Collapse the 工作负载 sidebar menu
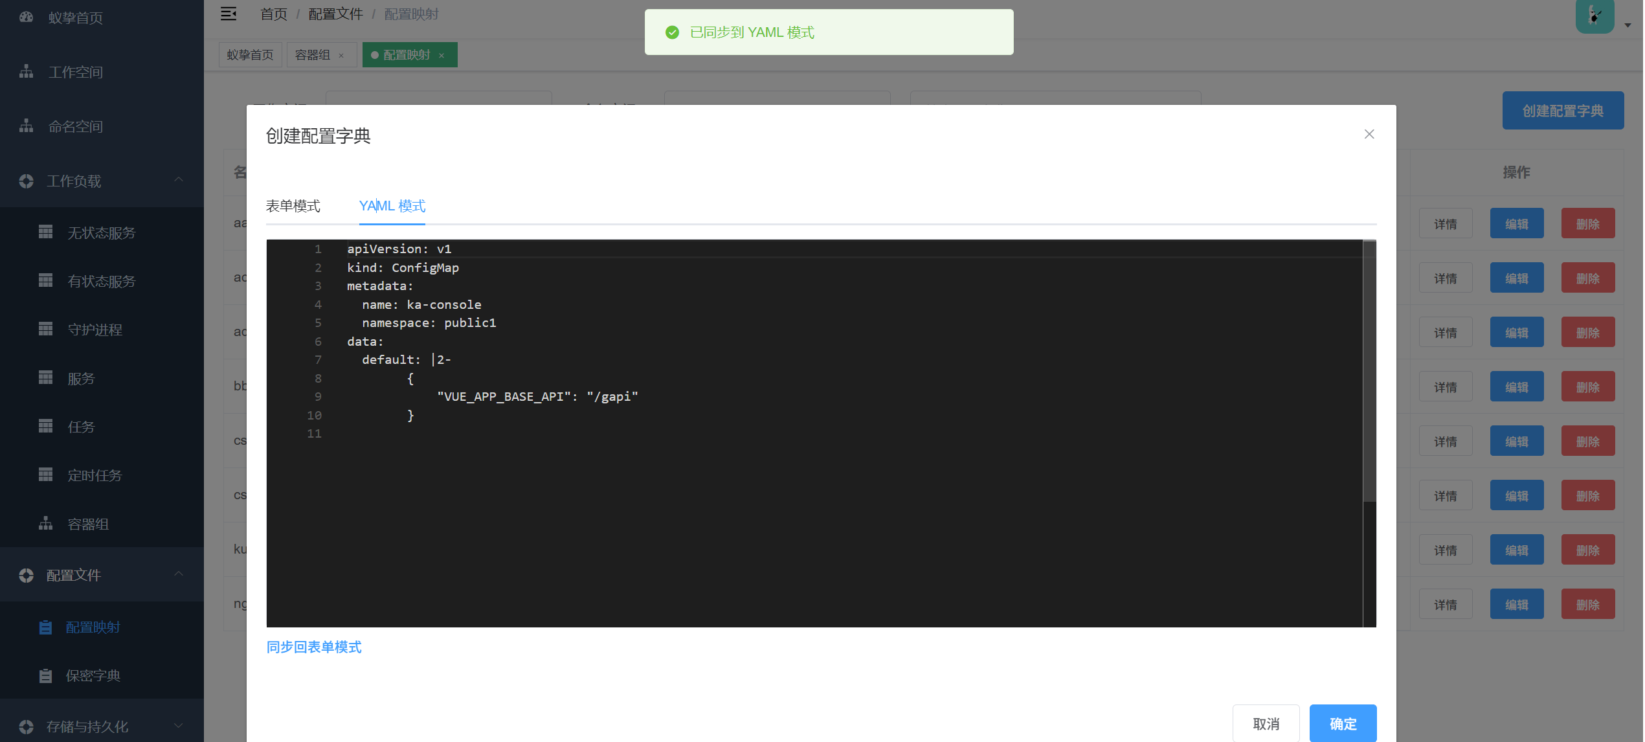 coord(179,180)
